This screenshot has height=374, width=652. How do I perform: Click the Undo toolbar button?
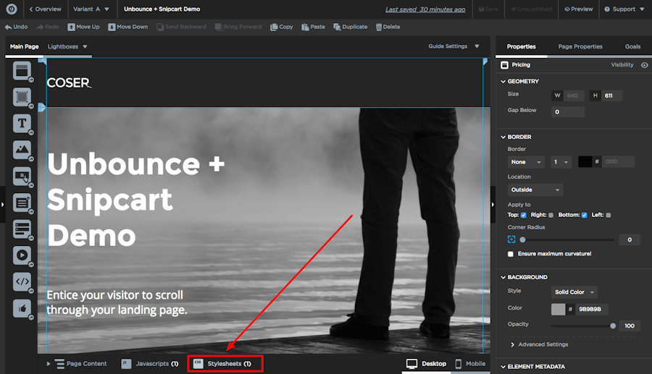[x=16, y=27]
